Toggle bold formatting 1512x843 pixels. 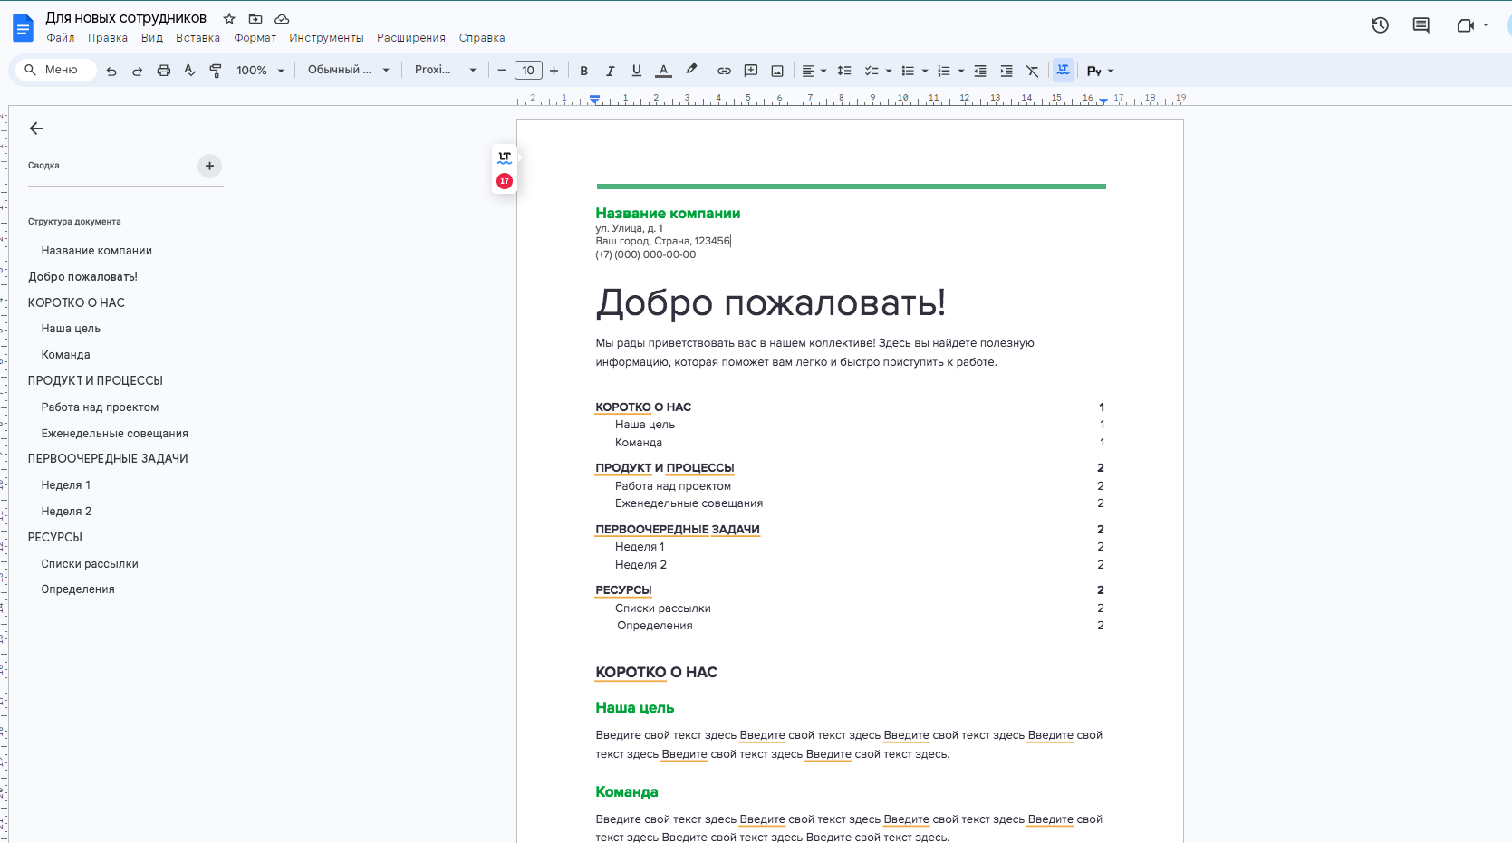click(x=584, y=71)
